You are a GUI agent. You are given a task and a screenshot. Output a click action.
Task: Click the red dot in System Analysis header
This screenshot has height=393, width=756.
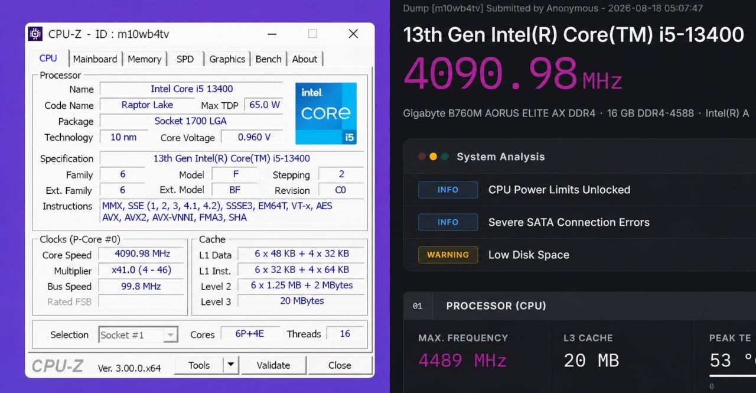point(422,157)
